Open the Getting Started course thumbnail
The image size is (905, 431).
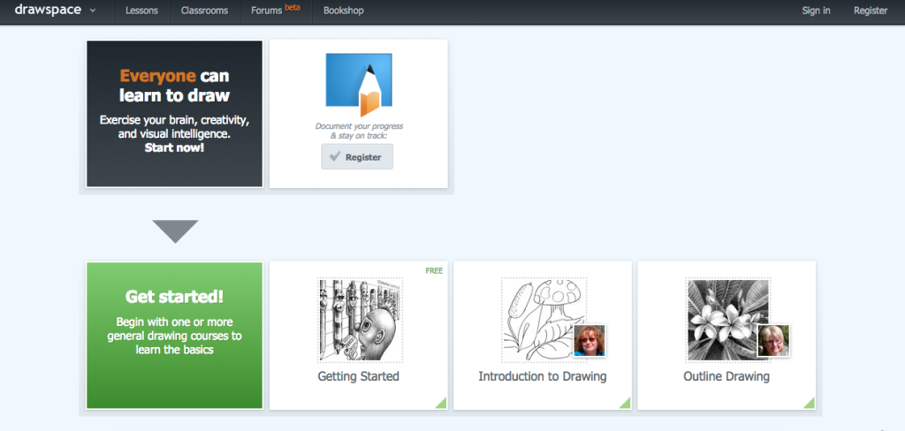coord(361,320)
